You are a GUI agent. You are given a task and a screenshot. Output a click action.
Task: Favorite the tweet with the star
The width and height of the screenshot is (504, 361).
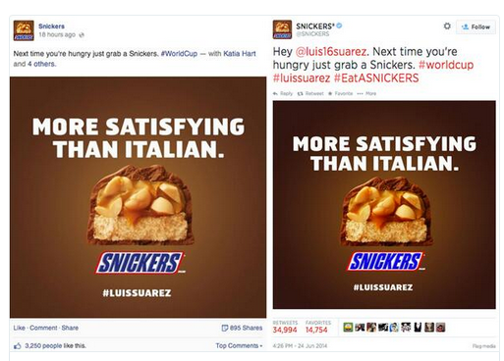click(330, 93)
